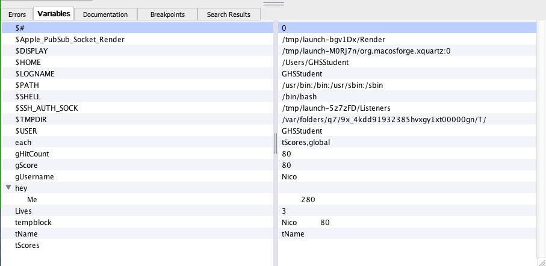Switch to the Errors tab
546x266 pixels.
[x=17, y=14]
